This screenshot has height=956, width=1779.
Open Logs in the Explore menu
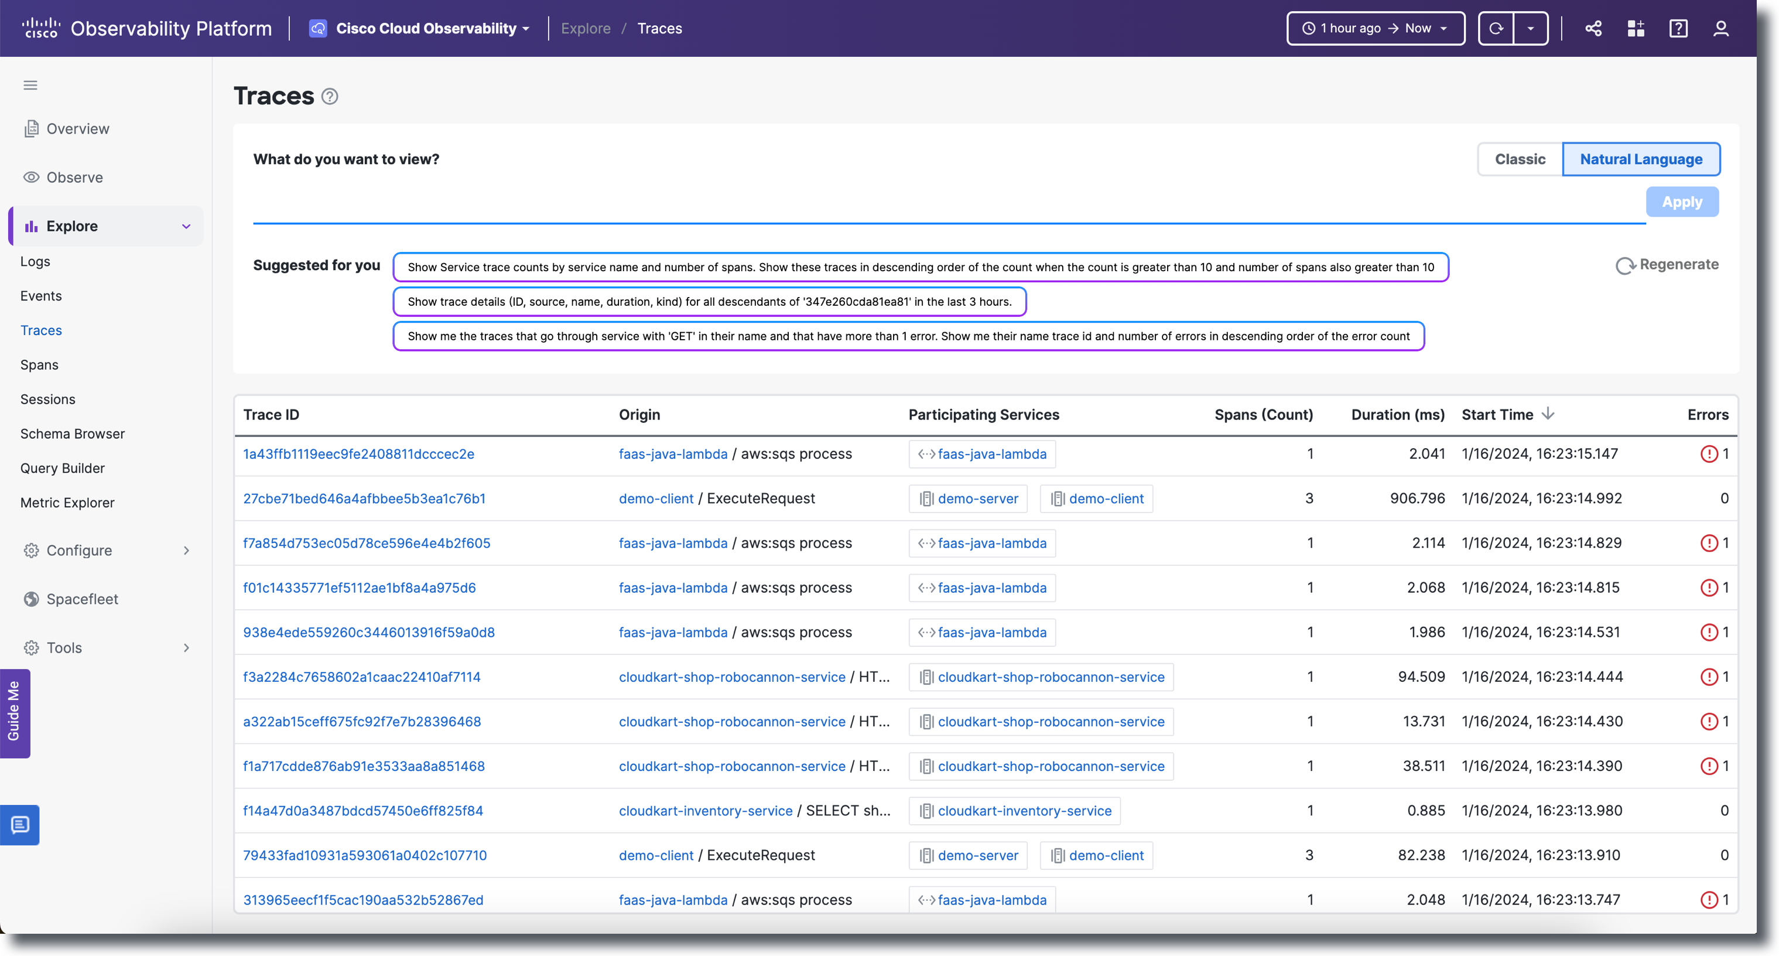click(x=35, y=261)
